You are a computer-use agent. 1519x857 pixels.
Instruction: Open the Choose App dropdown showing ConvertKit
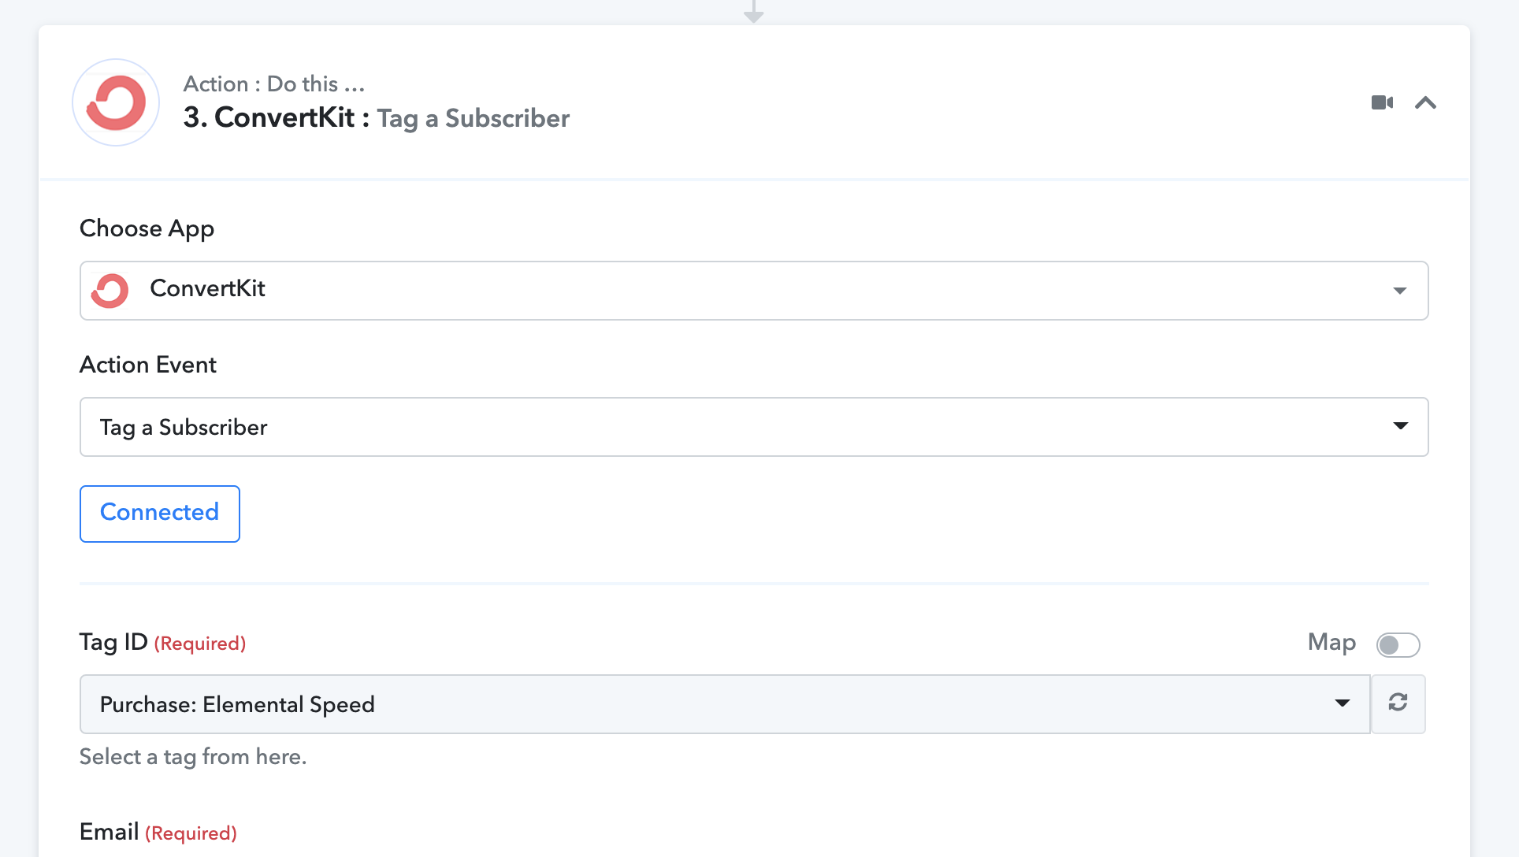(754, 291)
